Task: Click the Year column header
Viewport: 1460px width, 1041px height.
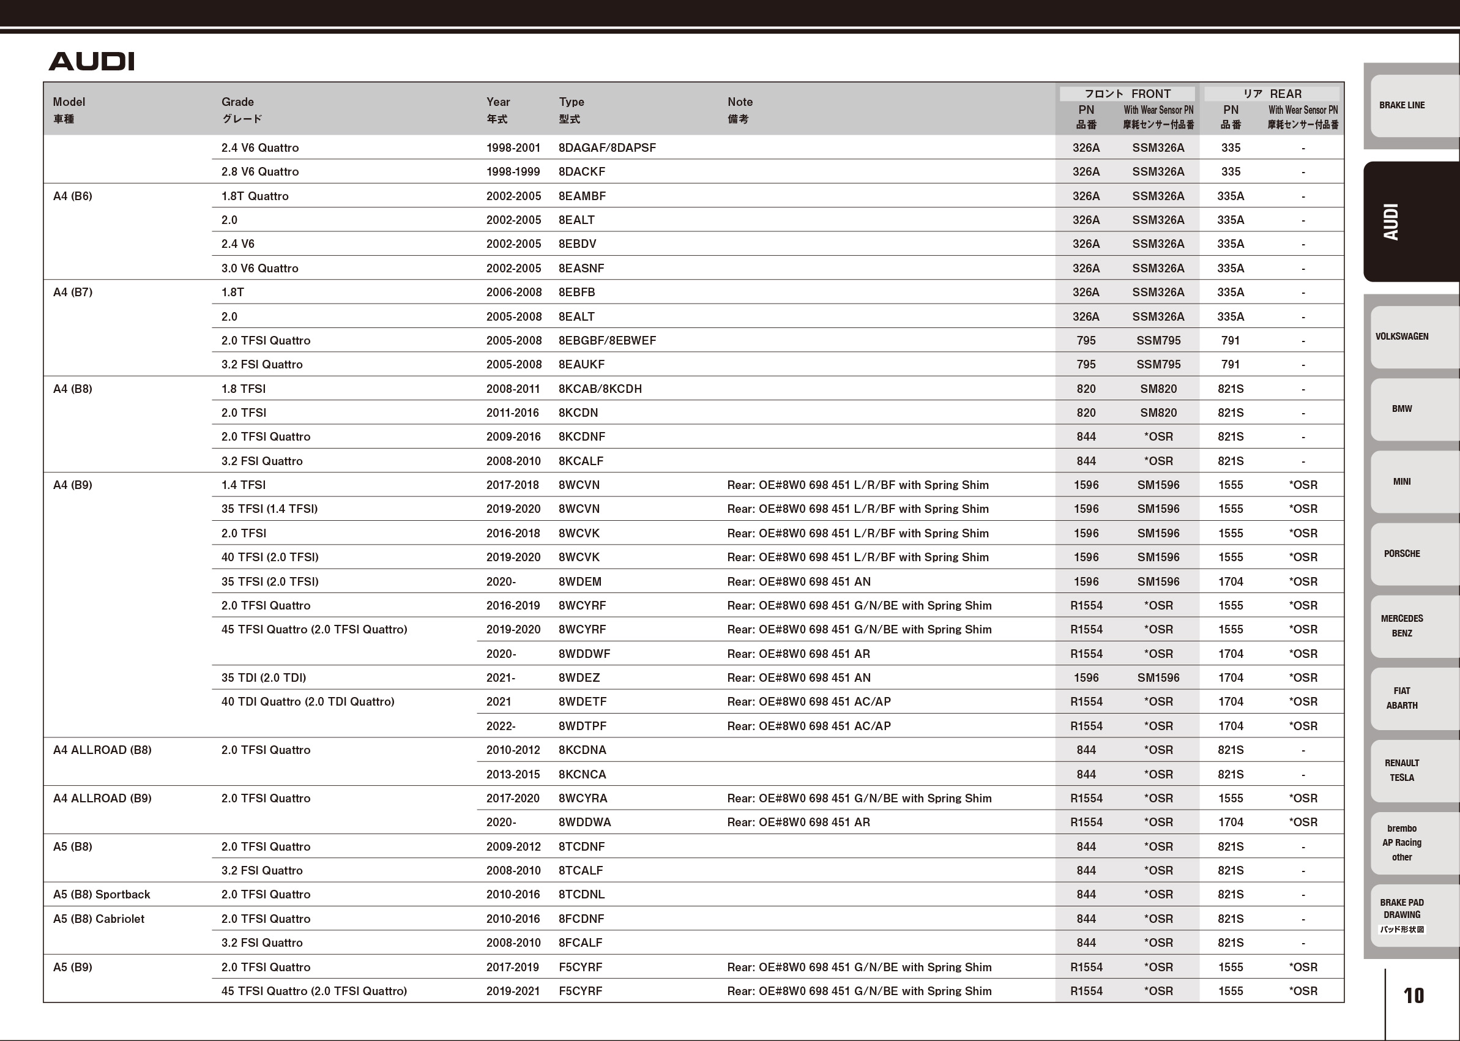Action: pyautogui.click(x=498, y=110)
